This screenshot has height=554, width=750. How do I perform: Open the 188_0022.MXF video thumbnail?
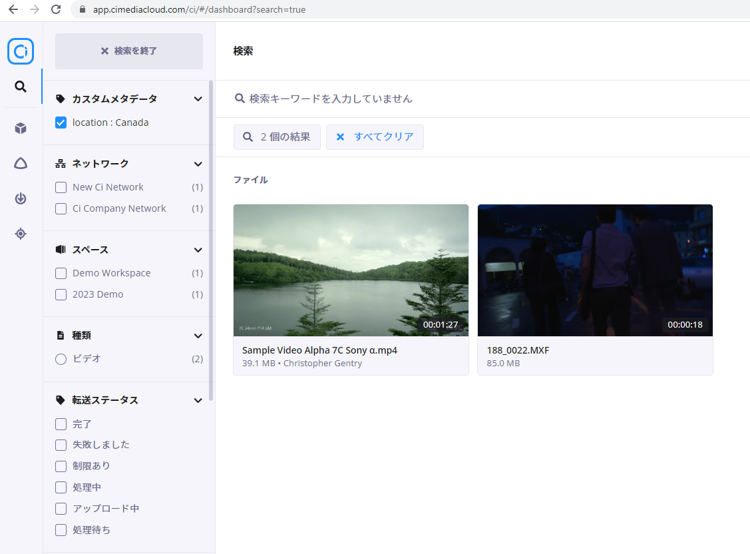click(x=595, y=270)
